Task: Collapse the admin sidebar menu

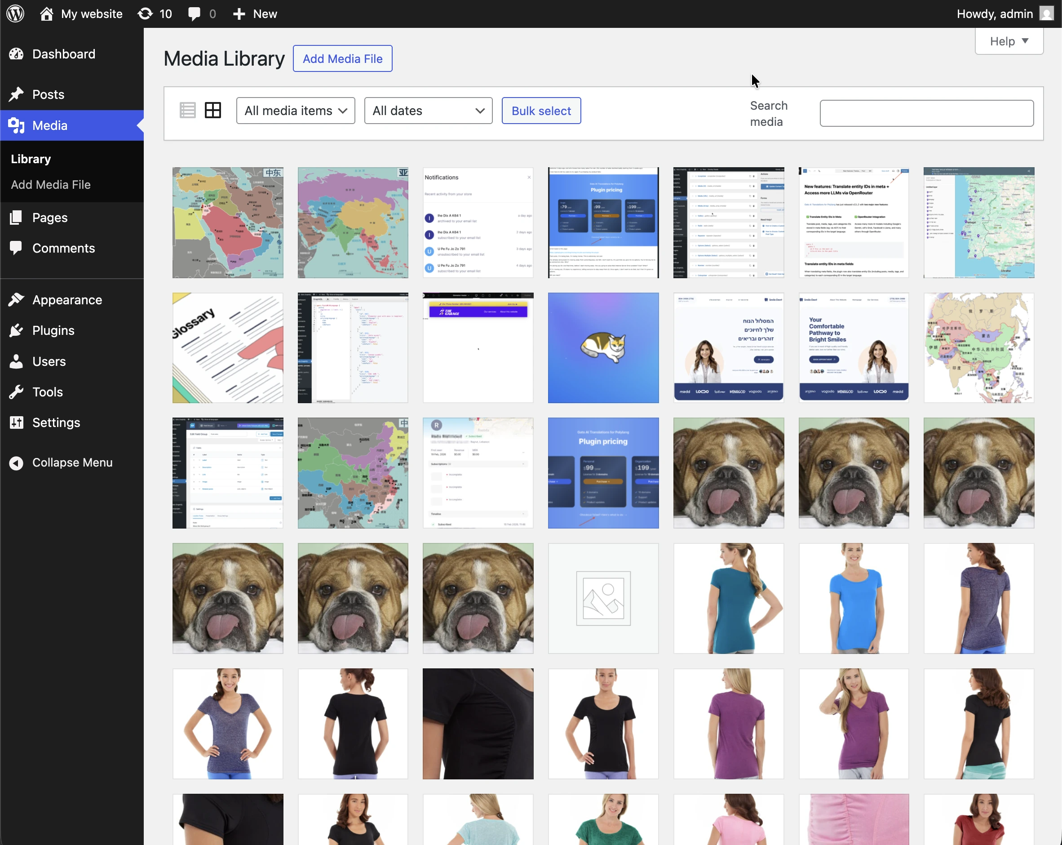Action: (16, 462)
